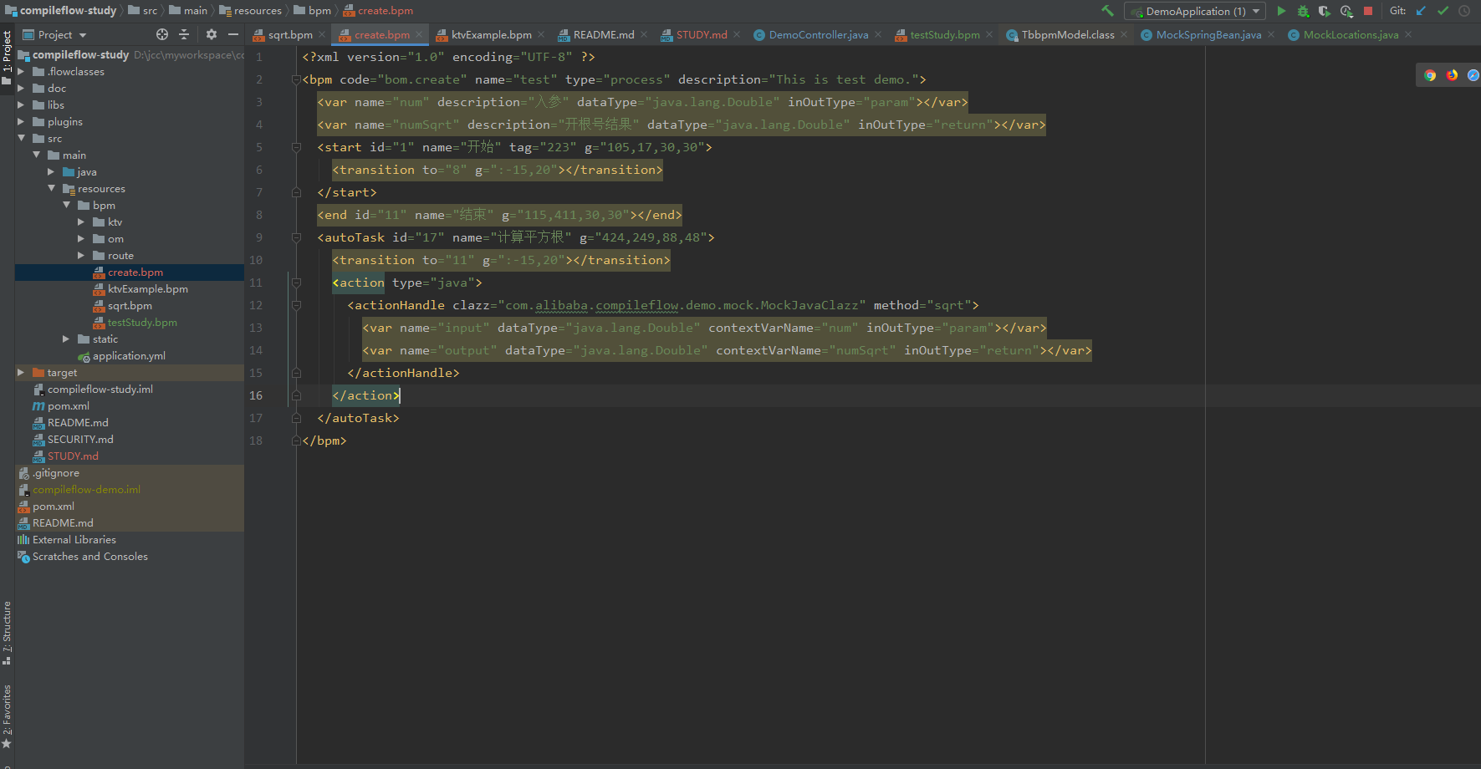Expand the doc folder
The height and width of the screenshot is (769, 1481).
[x=21, y=89]
